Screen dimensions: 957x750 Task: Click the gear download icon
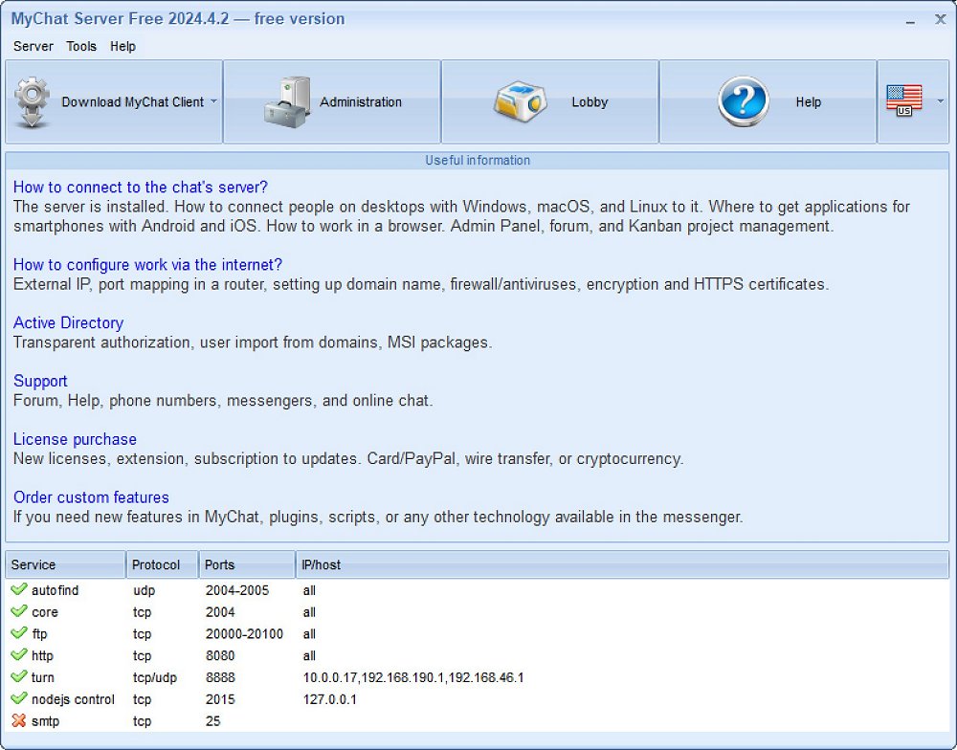point(33,102)
